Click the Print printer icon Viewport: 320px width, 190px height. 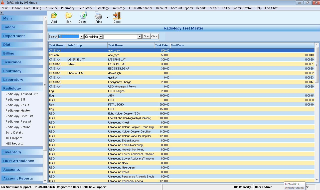(x=98, y=16)
